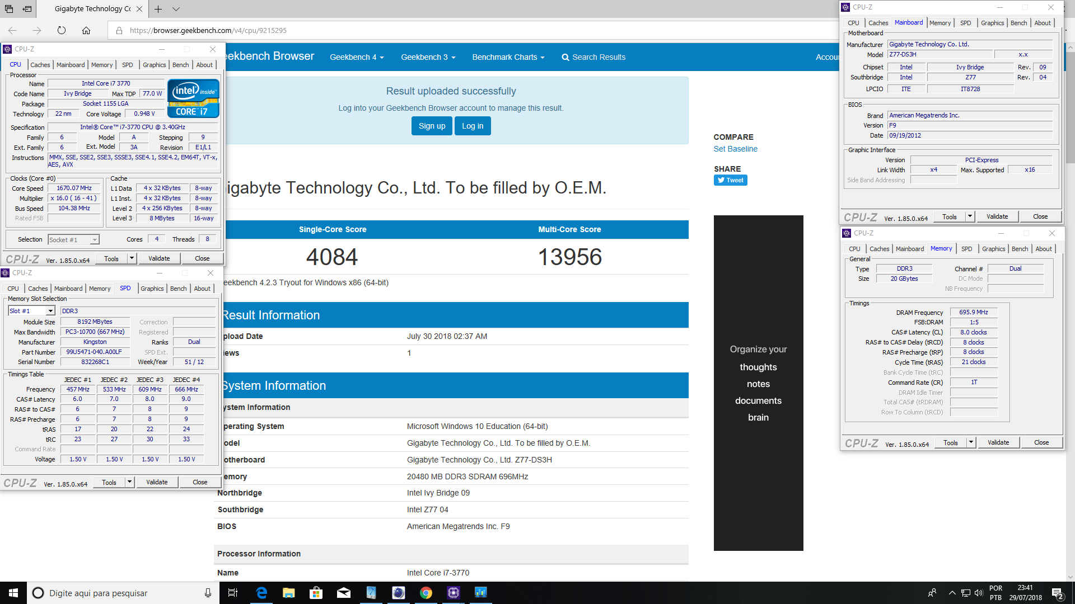Open SPD tab in CPU-Z Mainboard window
1075x604 pixels.
tap(965, 23)
